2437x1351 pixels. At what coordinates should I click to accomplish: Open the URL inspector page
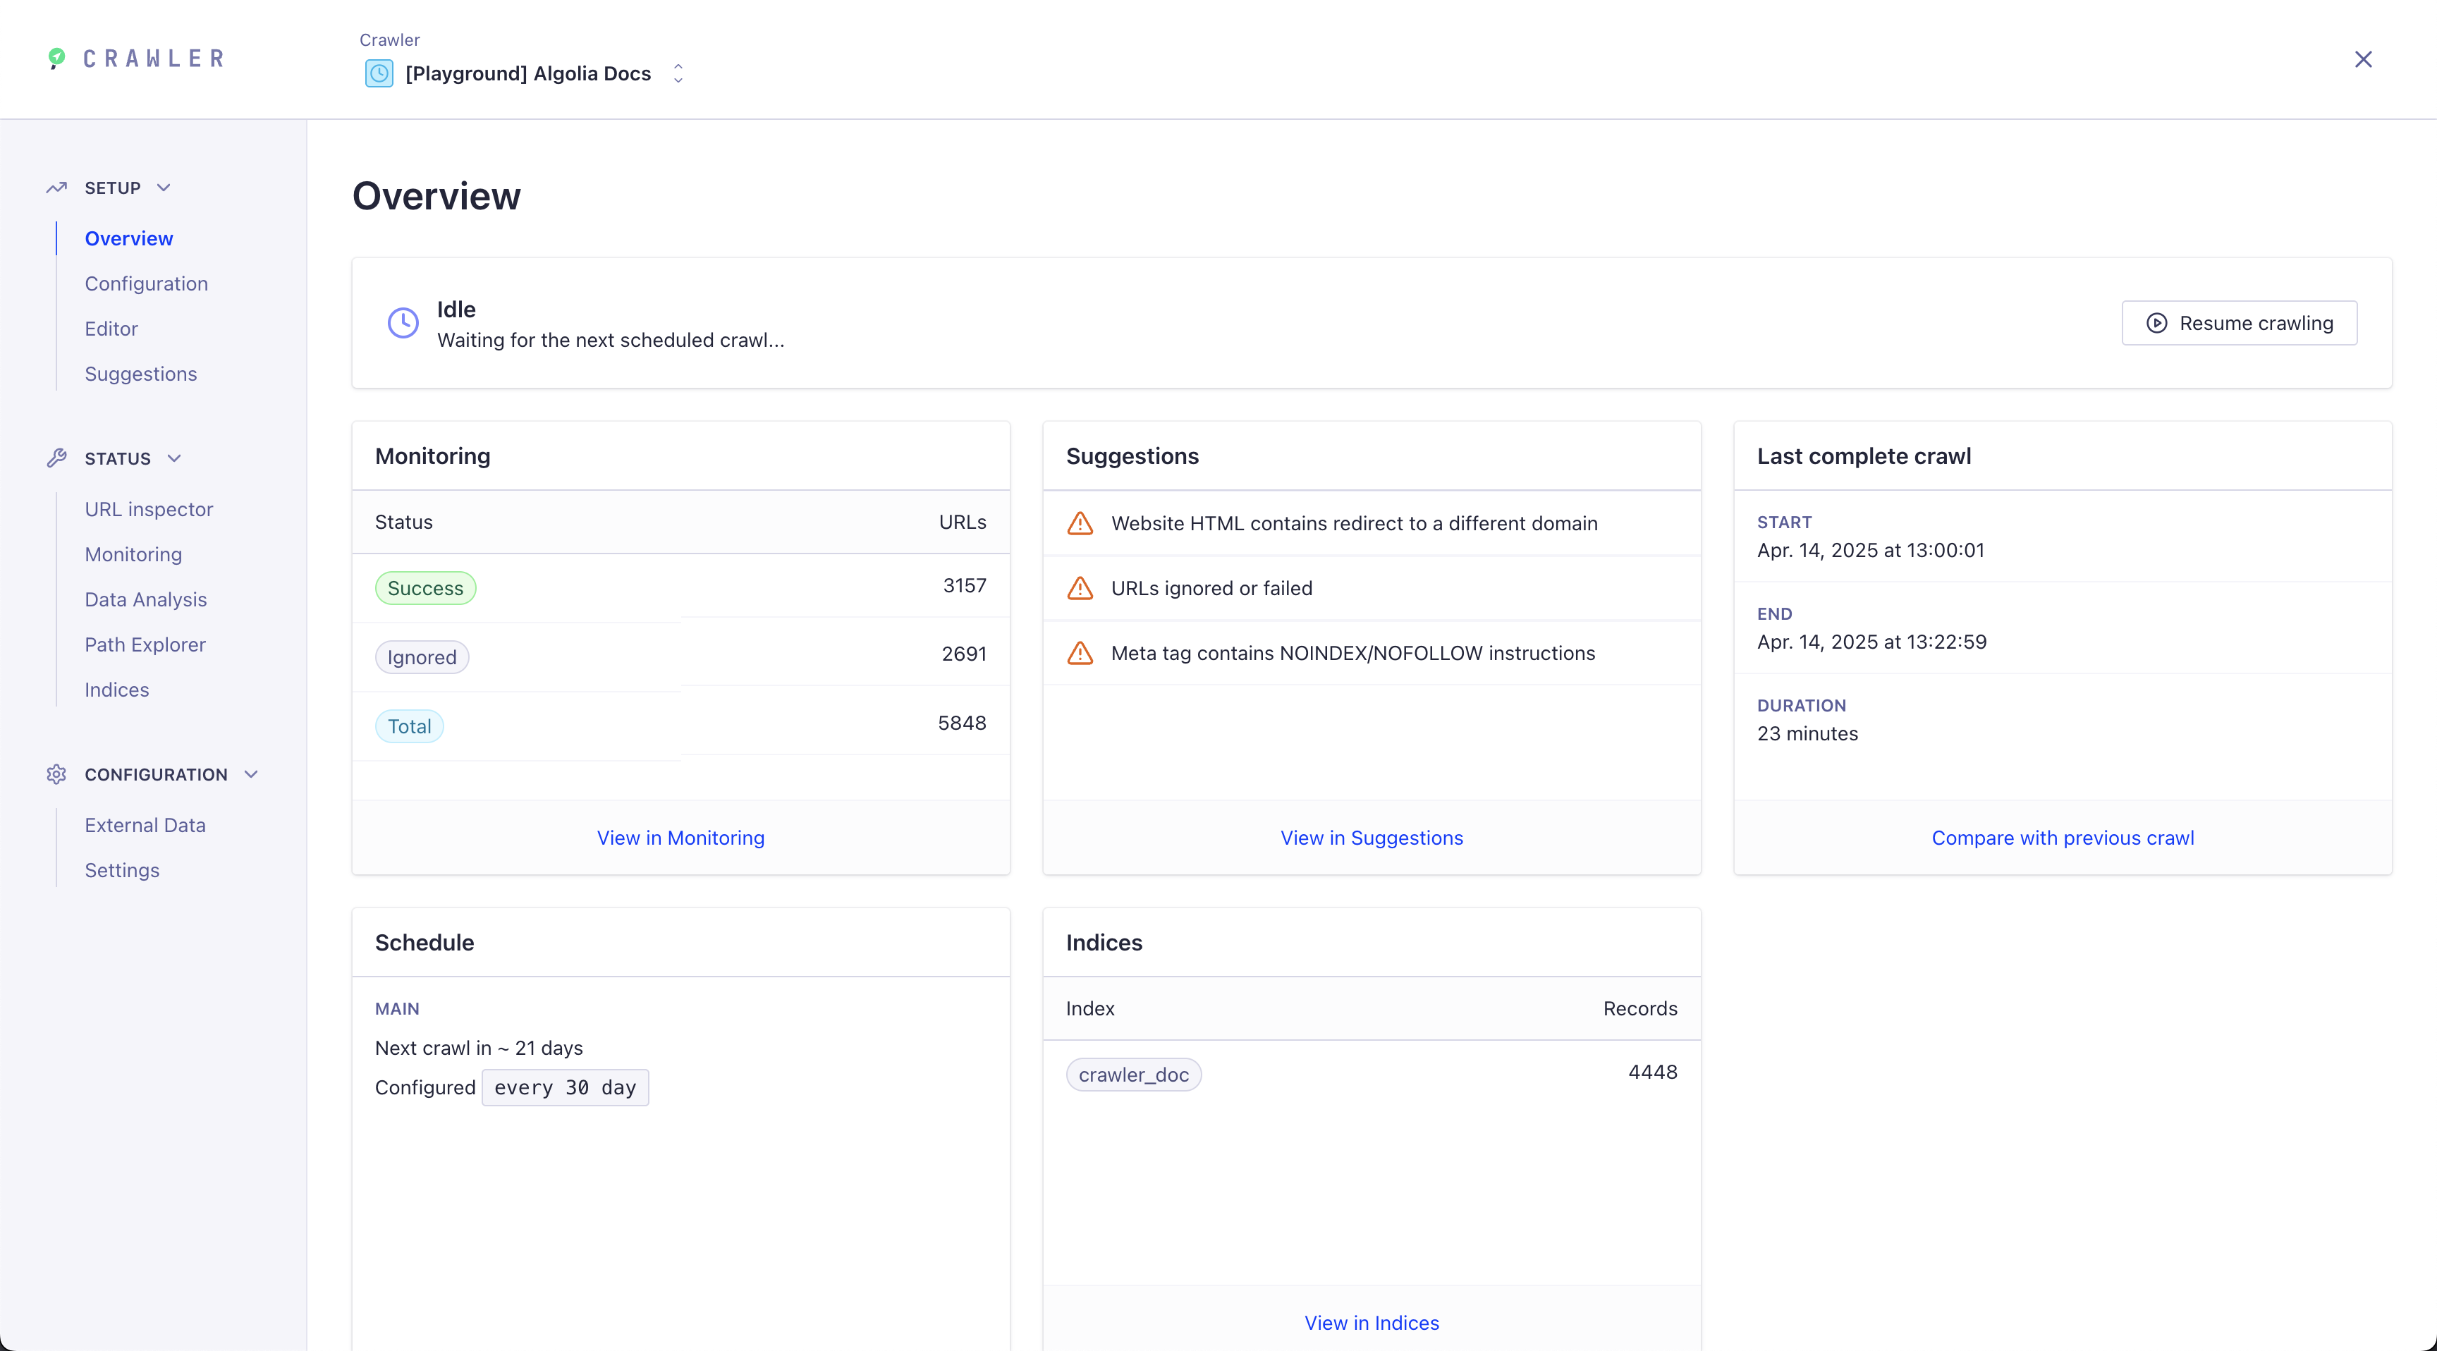[x=149, y=508]
